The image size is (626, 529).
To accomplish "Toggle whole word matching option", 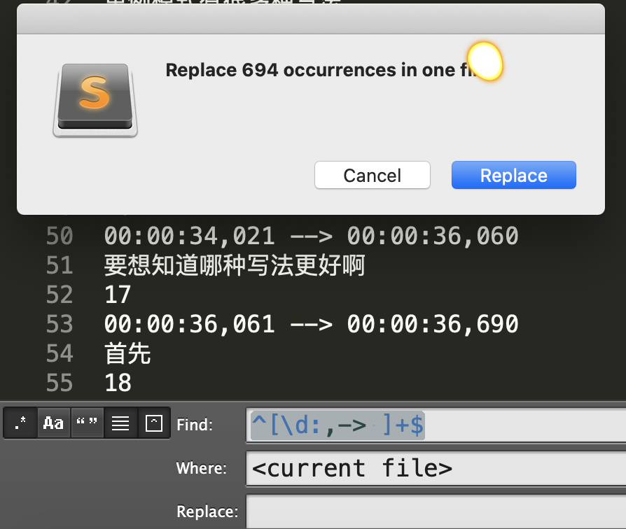I will [x=87, y=423].
